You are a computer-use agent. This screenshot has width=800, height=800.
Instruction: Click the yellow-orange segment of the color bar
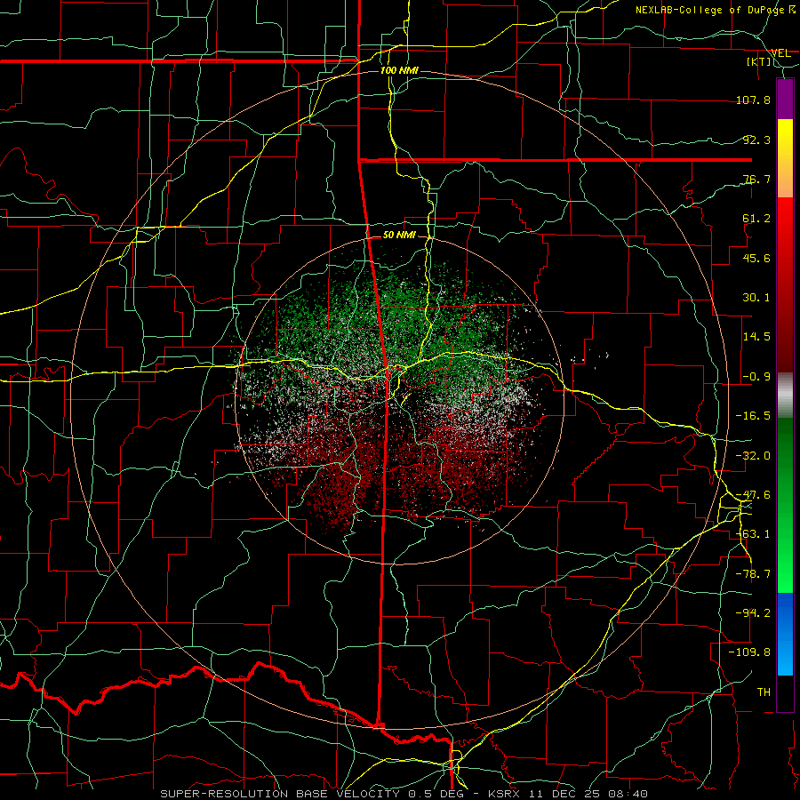pyautogui.click(x=785, y=158)
